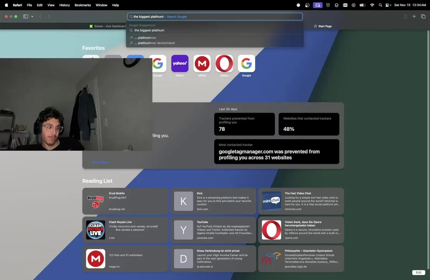The height and width of the screenshot is (280, 430).
Task: Open the Google favorite beside Opera
Action: [x=246, y=63]
